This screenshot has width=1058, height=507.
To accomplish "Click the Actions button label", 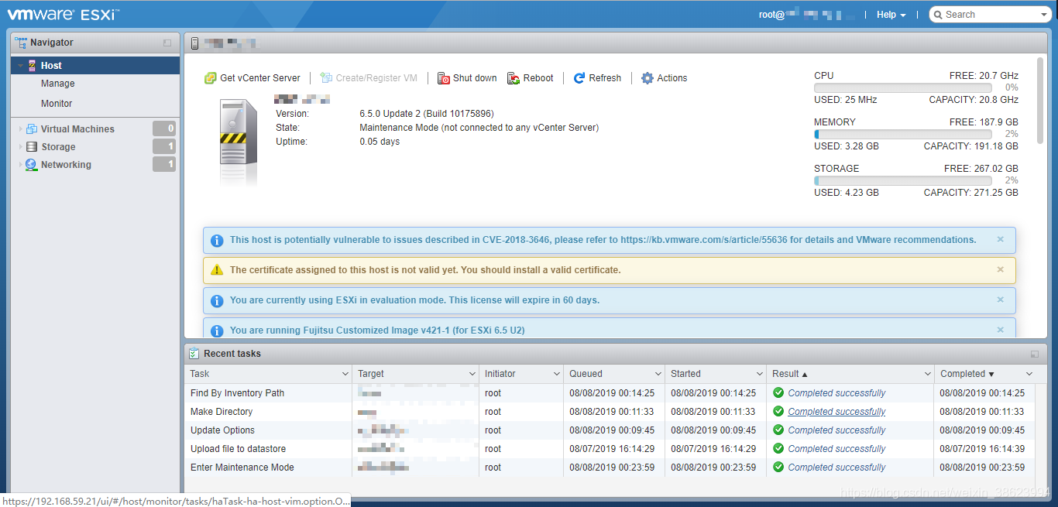I will click(x=672, y=78).
